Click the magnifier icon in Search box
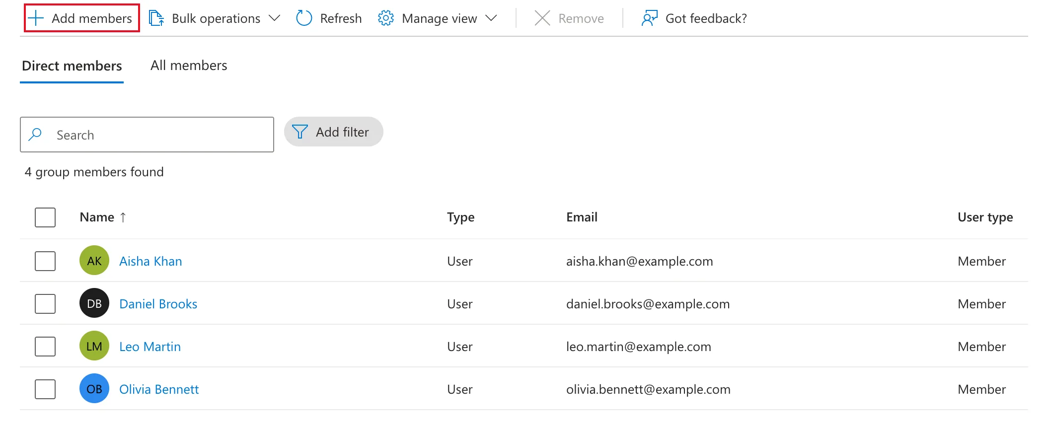This screenshot has width=1048, height=426. (35, 135)
